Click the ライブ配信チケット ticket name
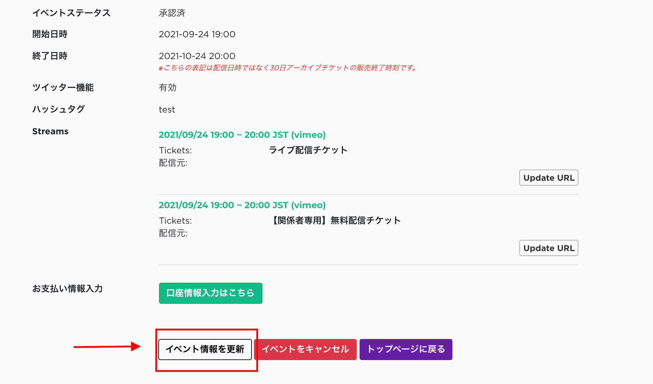Image resolution: width=653 pixels, height=384 pixels. coord(308,150)
